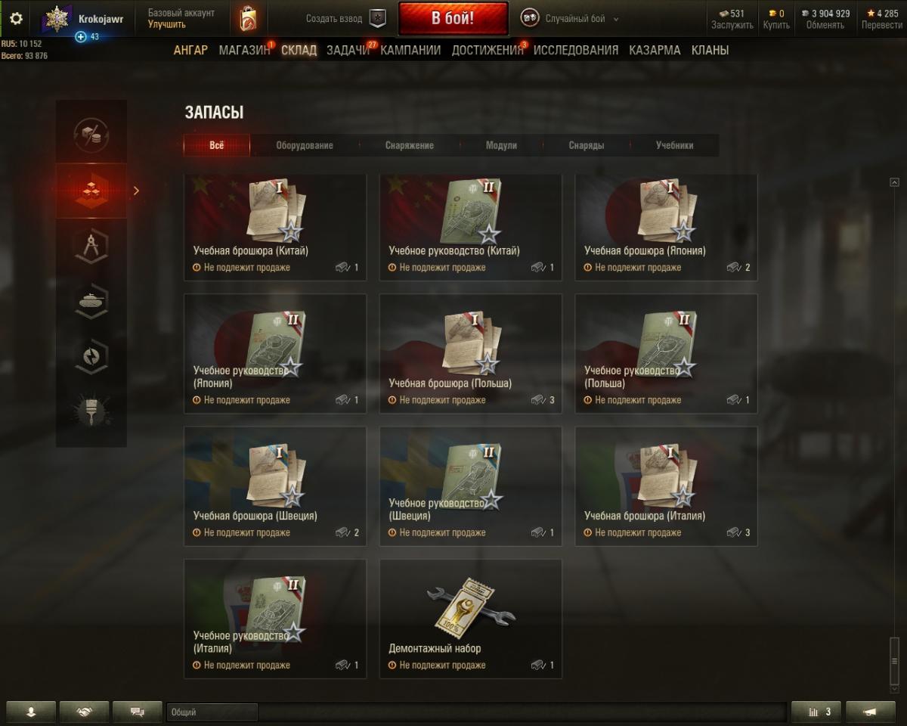Click the scrollbar up arrow
The image size is (907, 726).
coord(895,182)
